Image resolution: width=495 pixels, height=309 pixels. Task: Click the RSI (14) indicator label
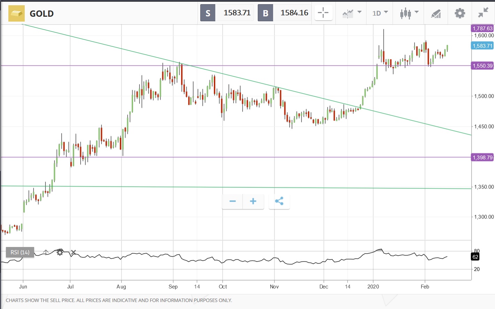click(20, 252)
